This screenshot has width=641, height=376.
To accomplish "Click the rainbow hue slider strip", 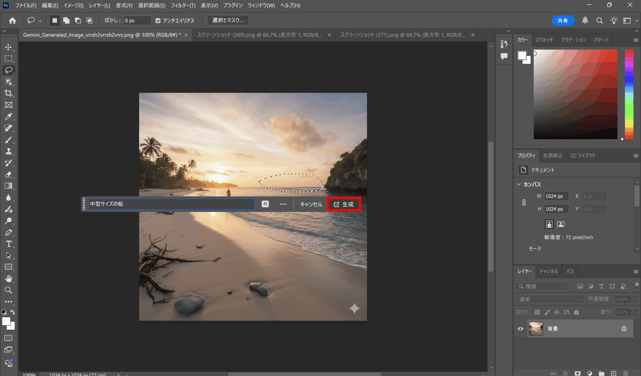I will pyautogui.click(x=629, y=94).
